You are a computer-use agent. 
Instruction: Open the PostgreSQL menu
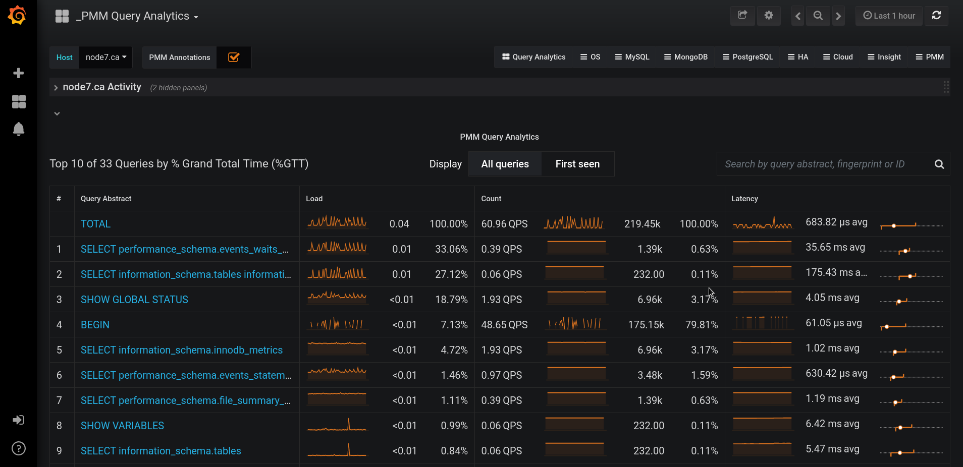[x=747, y=57]
